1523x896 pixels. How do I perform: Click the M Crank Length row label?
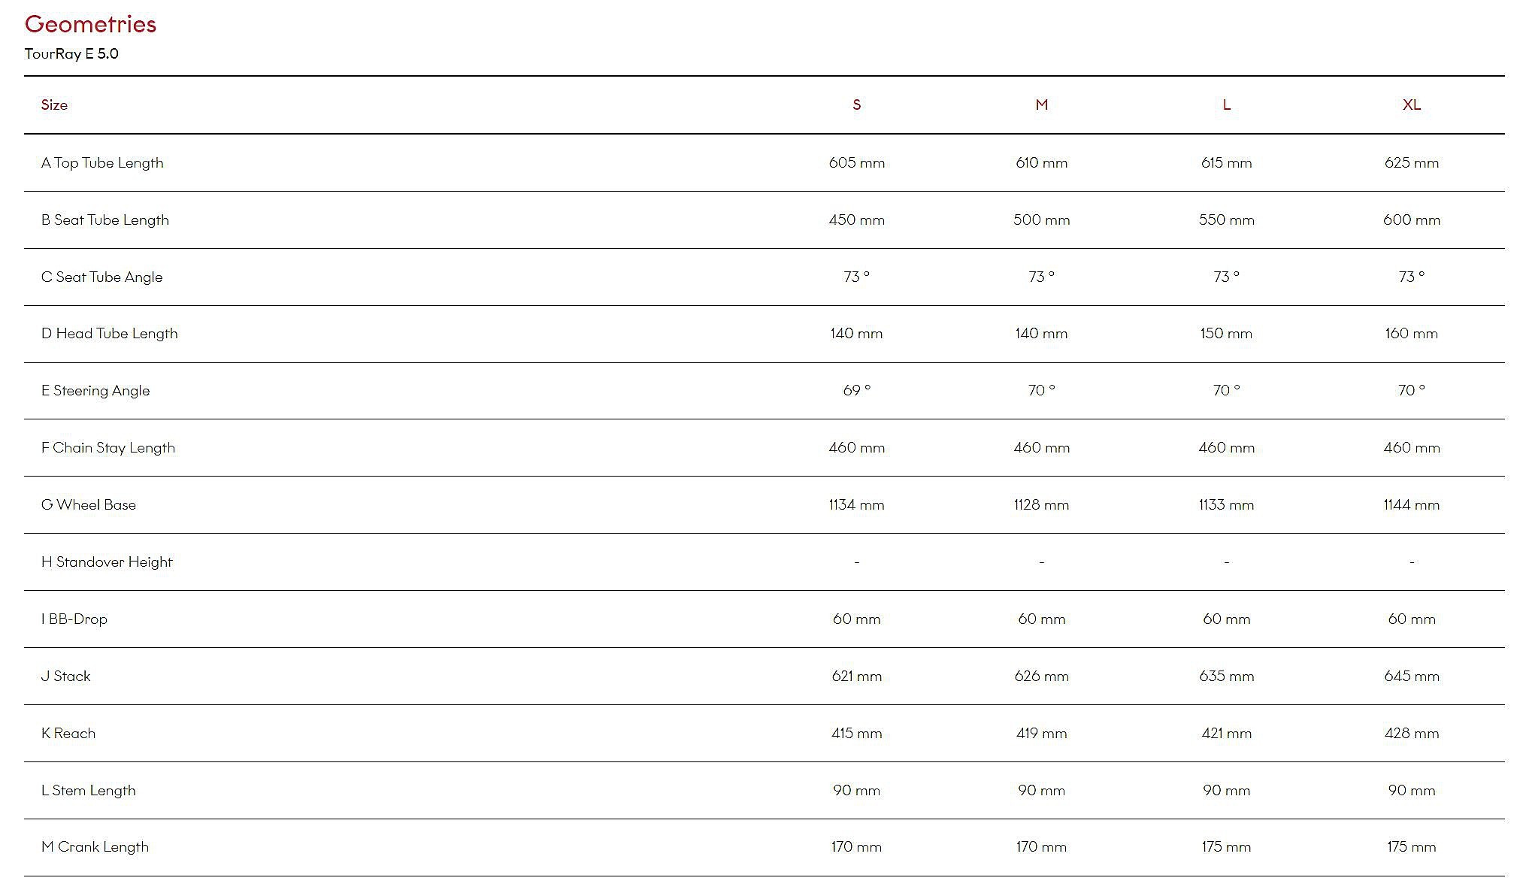pos(95,846)
